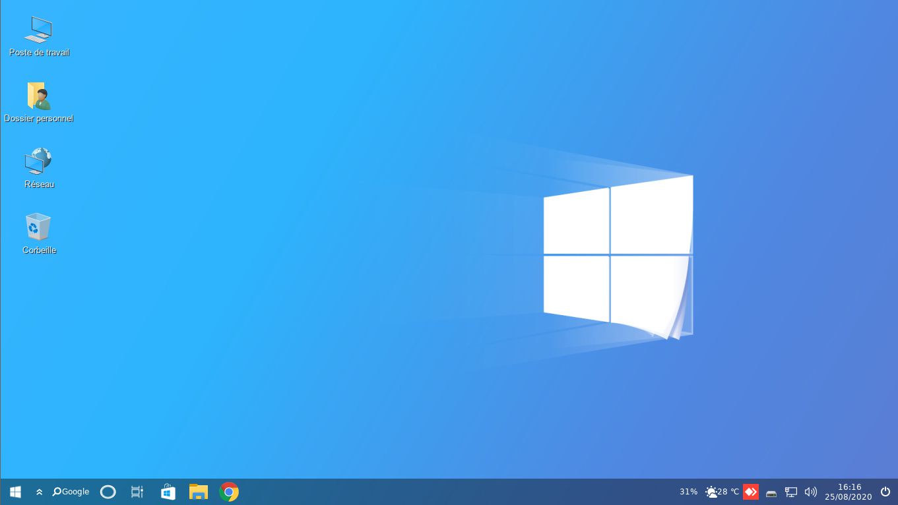
Task: Open the Windows-style start menu button
Action: click(15, 492)
